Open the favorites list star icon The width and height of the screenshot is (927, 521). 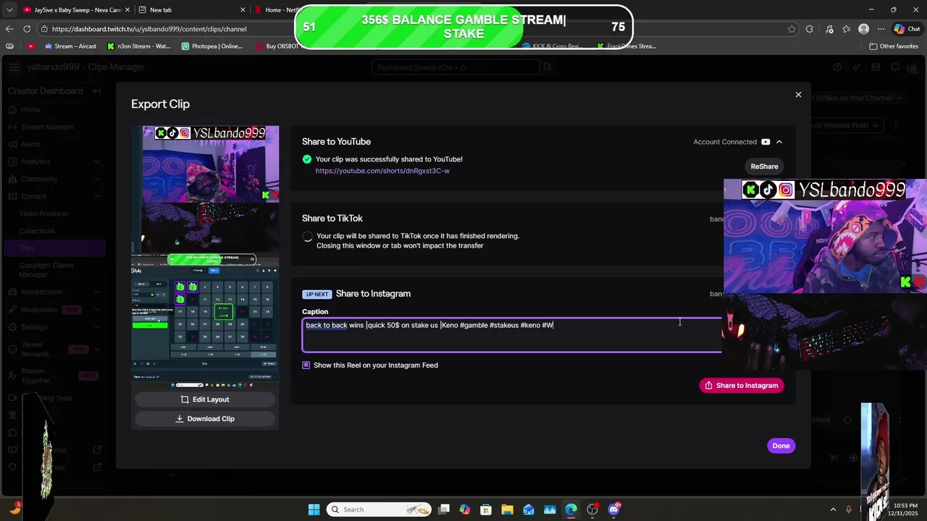(x=845, y=29)
